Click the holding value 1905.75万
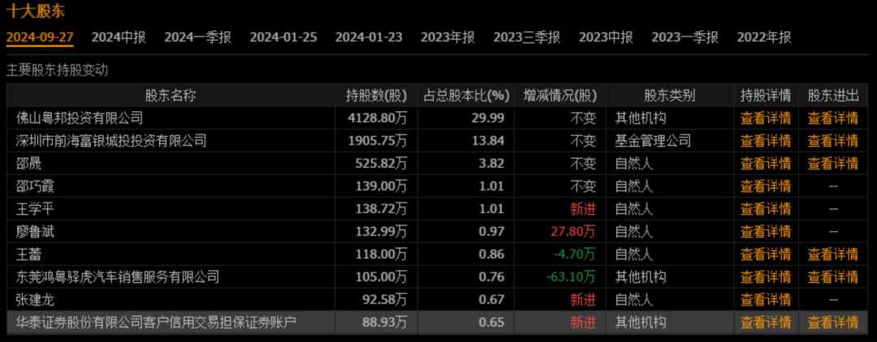This screenshot has height=342, width=877. pos(378,140)
